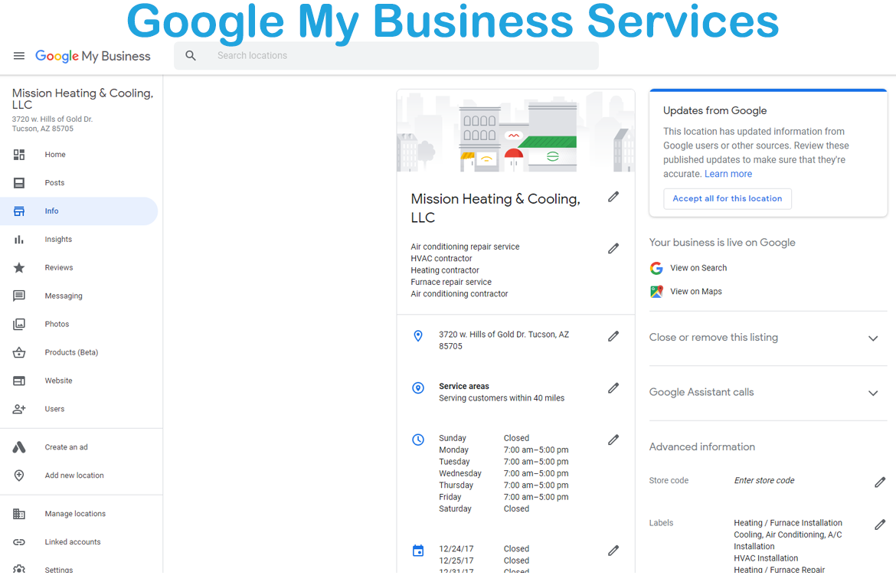
Task: Focus the Search locations field
Action: coord(398,56)
